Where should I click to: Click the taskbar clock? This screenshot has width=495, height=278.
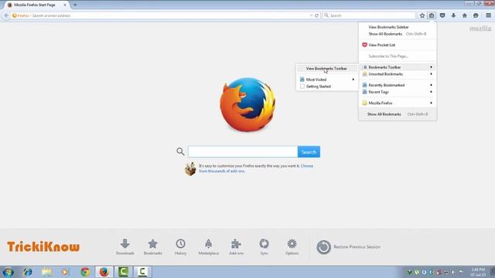478,272
